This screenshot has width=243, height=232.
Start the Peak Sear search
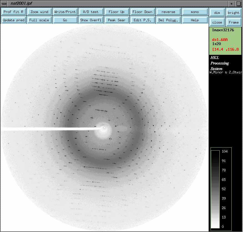pos(117,20)
